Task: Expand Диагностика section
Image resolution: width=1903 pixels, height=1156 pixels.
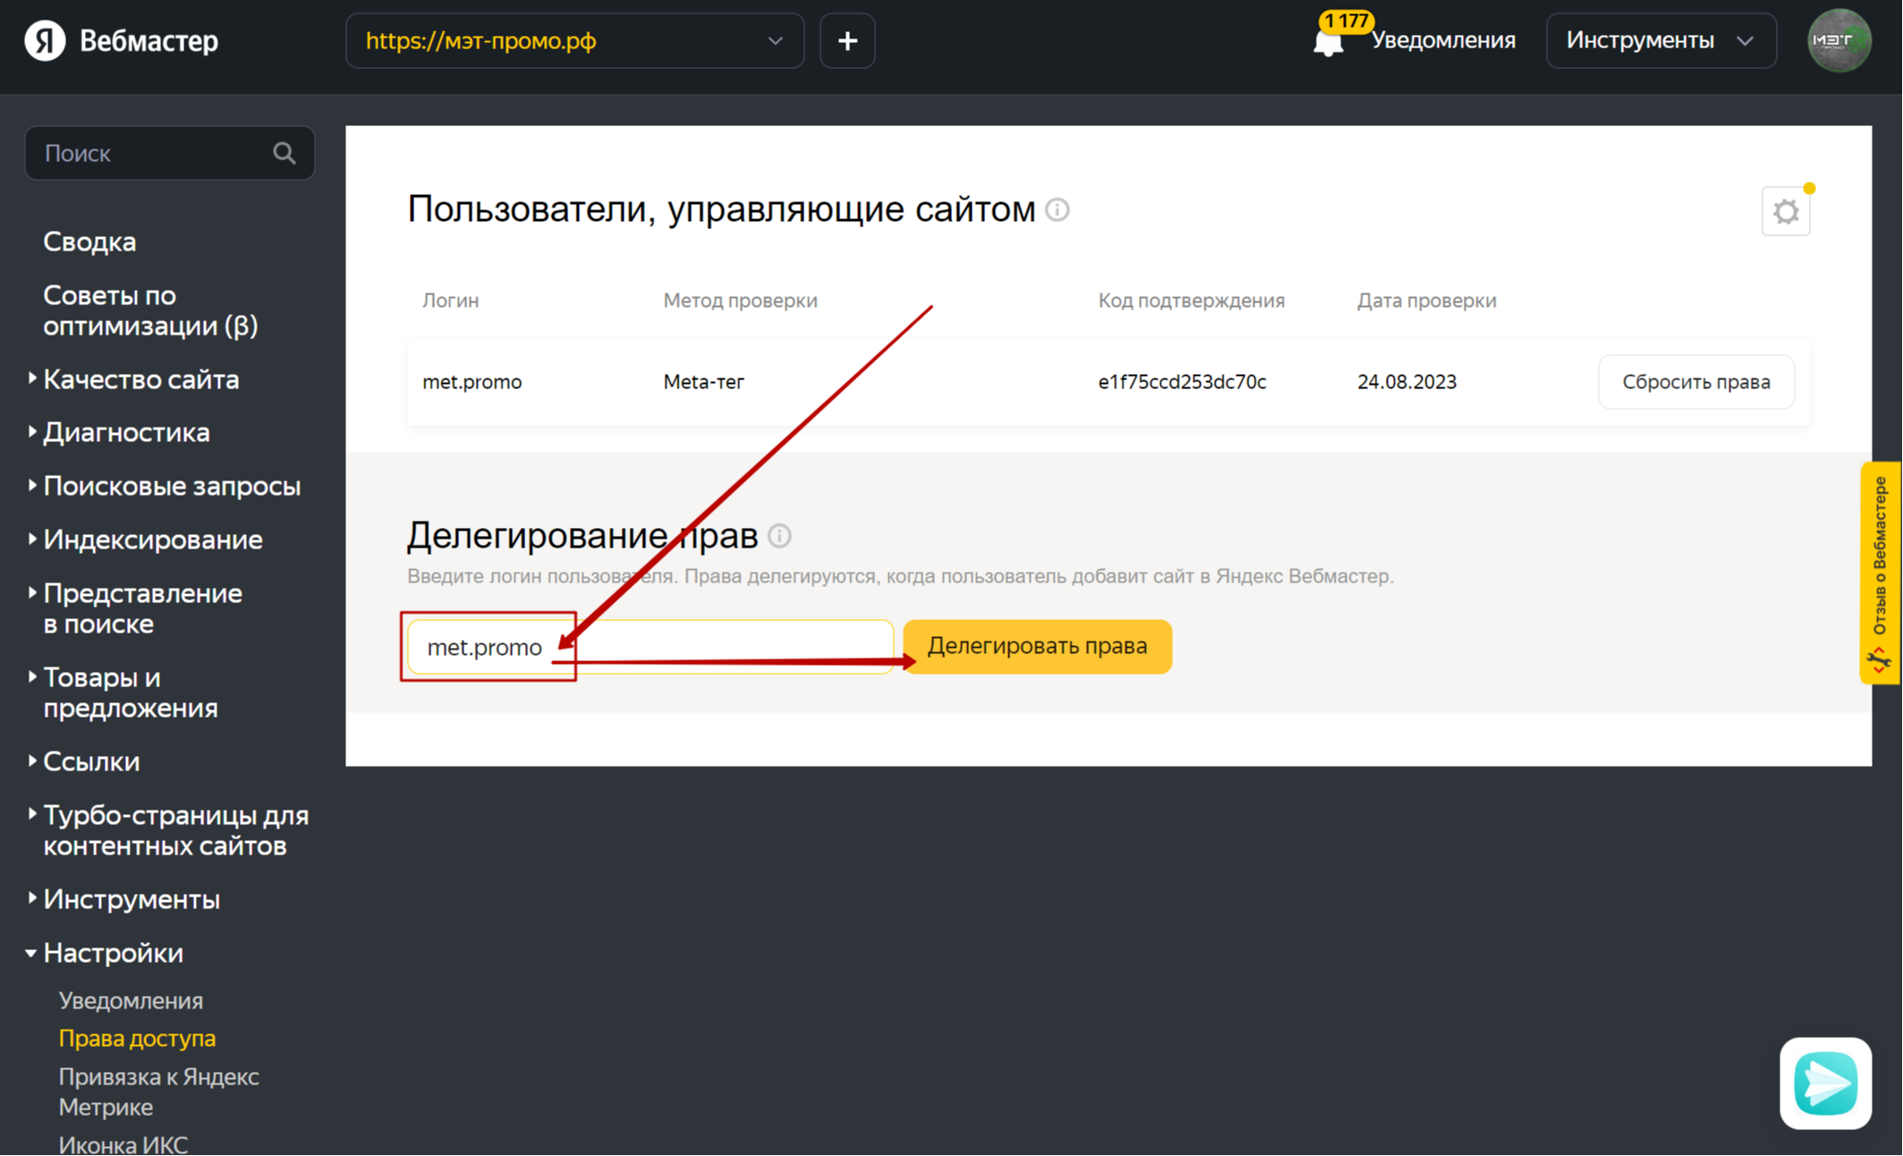Action: pyautogui.click(x=126, y=432)
